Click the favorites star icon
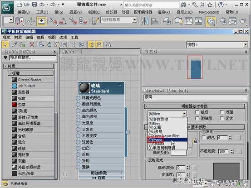This screenshot has height=188, width=251. pyautogui.click(x=210, y=5)
